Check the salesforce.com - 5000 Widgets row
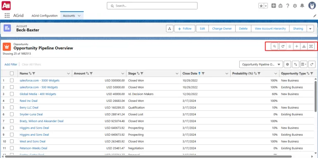318x158 pixels. [x=12, y=80]
